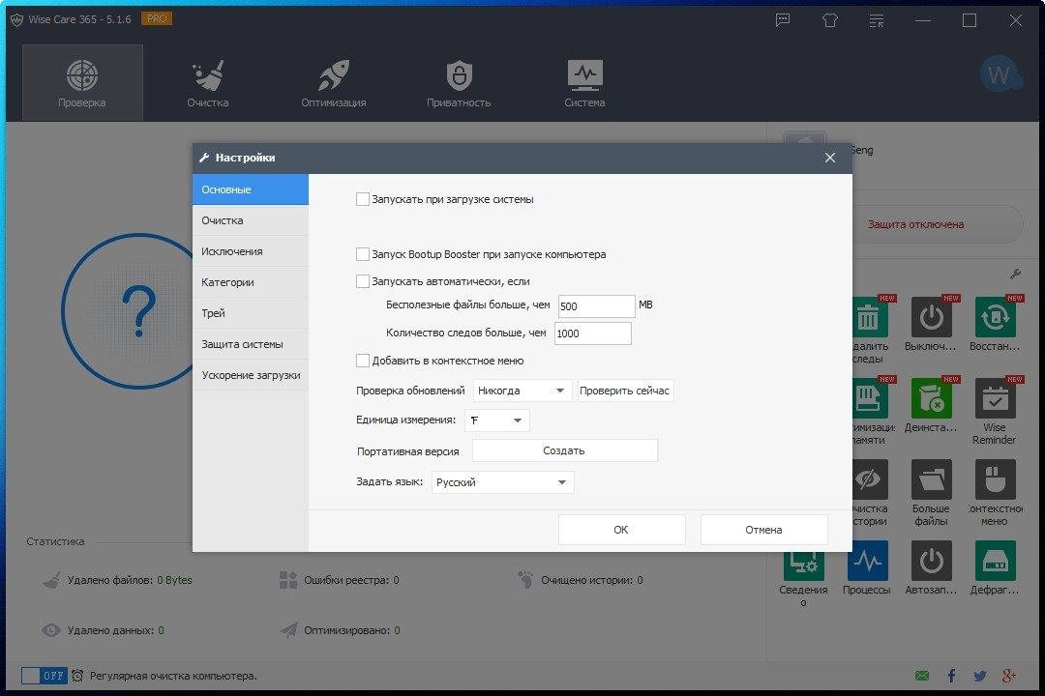Click the Ошибки реестра: 0 statistic
This screenshot has width=1045, height=696.
[x=340, y=580]
